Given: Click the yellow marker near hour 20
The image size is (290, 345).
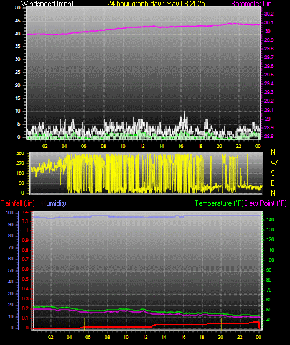Looking at the screenshot, I should [x=222, y=324].
